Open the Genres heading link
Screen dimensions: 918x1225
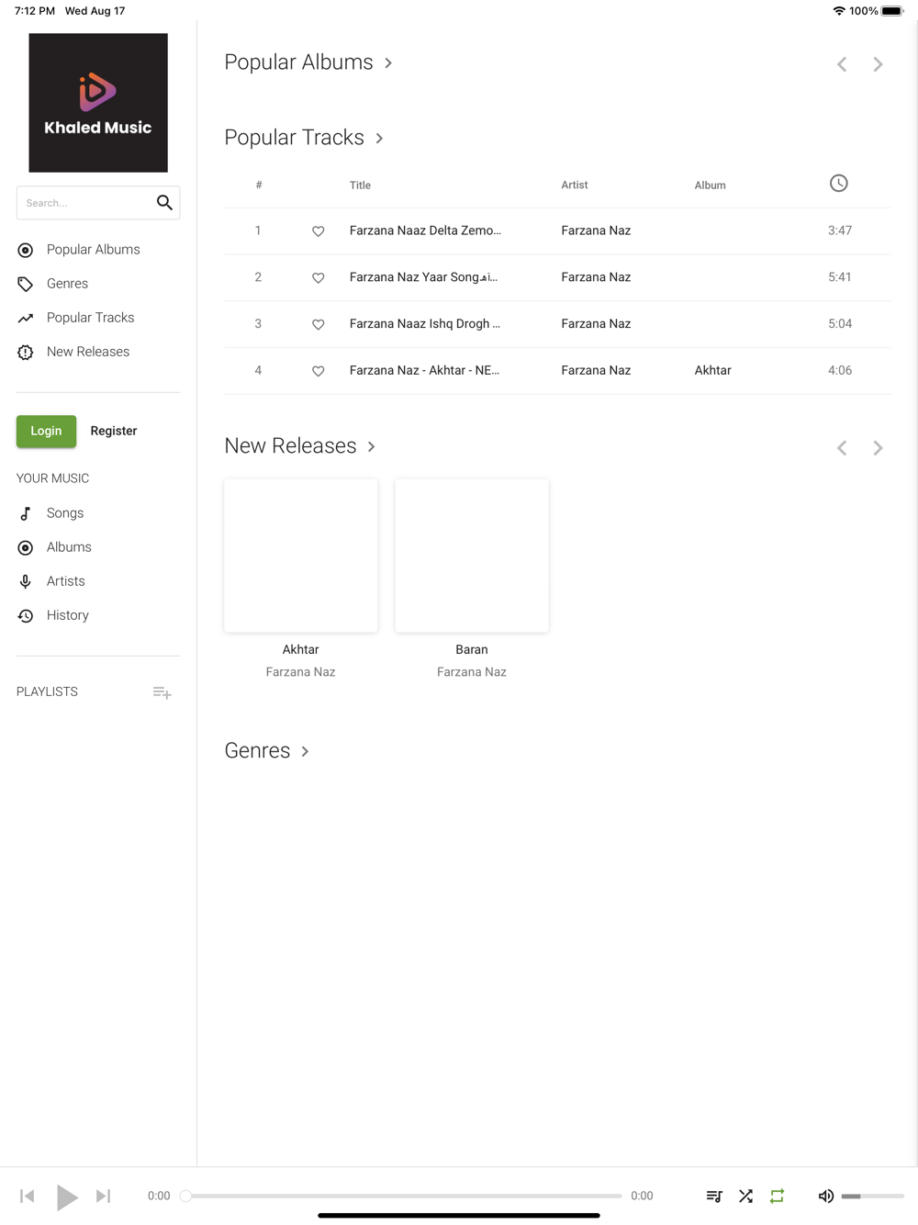pos(258,751)
